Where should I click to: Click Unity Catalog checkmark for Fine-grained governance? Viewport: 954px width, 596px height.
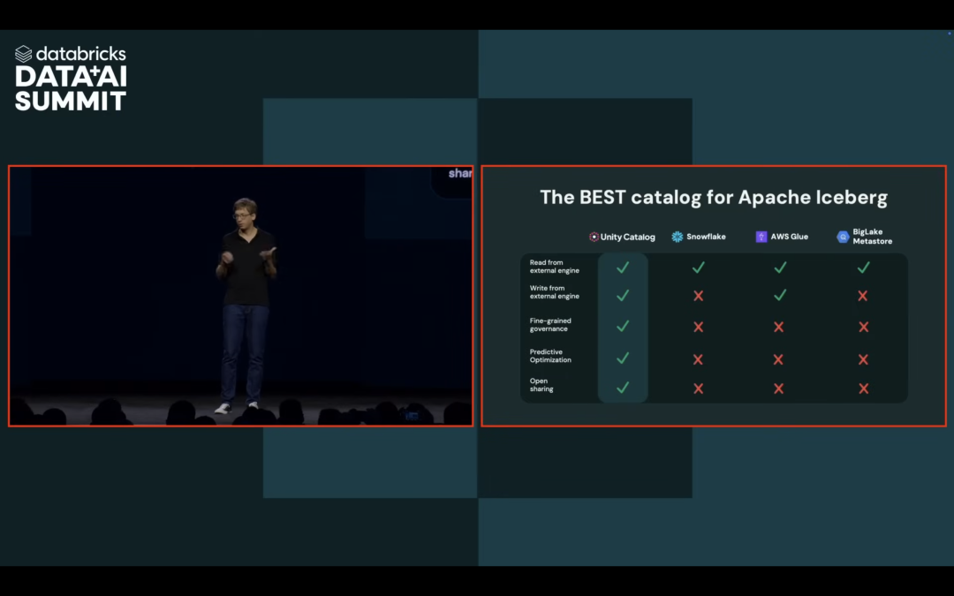tap(623, 326)
